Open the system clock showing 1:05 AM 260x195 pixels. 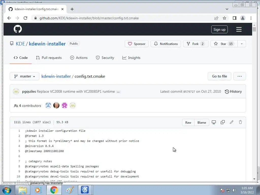pos(247,190)
